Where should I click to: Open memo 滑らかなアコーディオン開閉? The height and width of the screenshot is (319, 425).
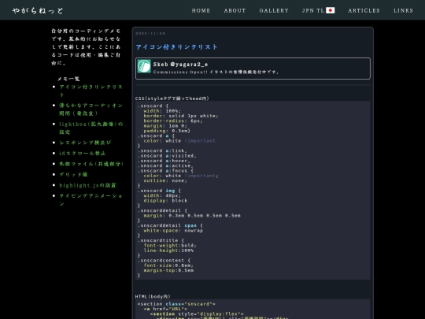(91, 109)
